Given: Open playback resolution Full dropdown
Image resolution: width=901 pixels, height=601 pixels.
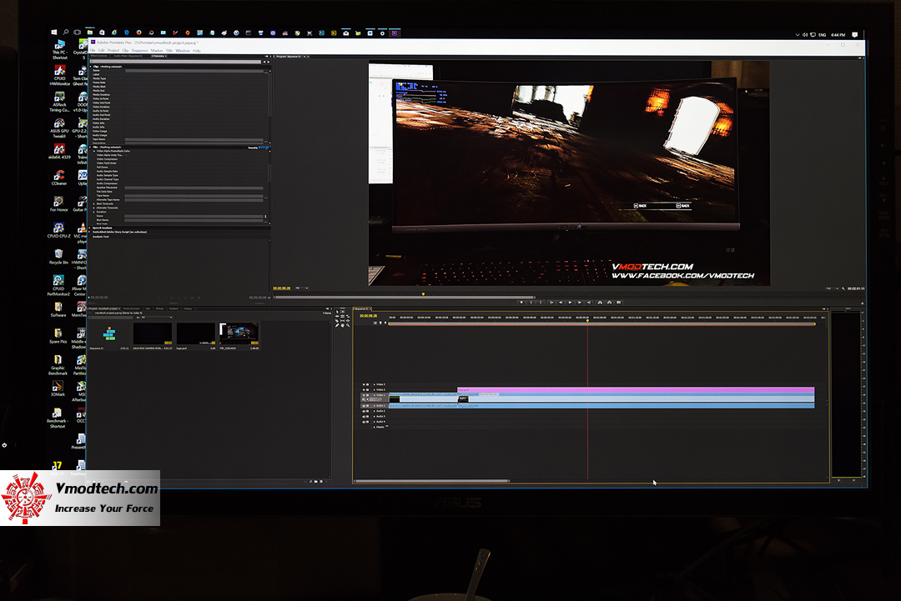Looking at the screenshot, I should 832,288.
